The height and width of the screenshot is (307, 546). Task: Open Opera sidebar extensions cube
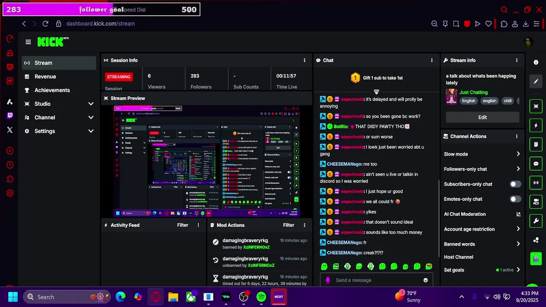tap(10, 179)
